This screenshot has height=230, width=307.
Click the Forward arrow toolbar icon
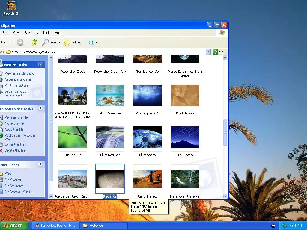pos(20,42)
